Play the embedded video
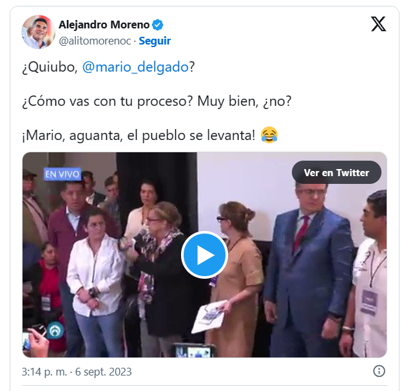Image resolution: width=404 pixels, height=391 pixels. coord(204,255)
